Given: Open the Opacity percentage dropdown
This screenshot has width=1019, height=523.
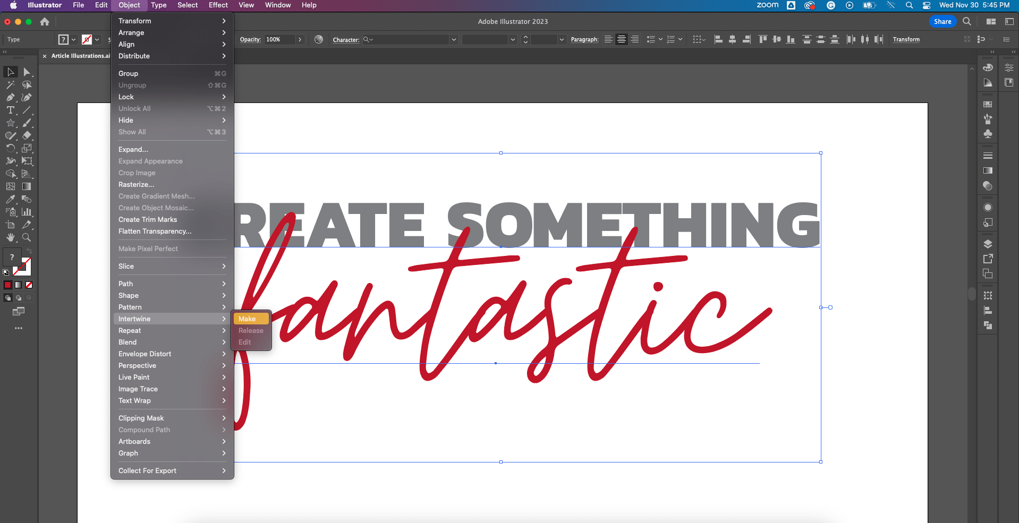Looking at the screenshot, I should tap(300, 39).
